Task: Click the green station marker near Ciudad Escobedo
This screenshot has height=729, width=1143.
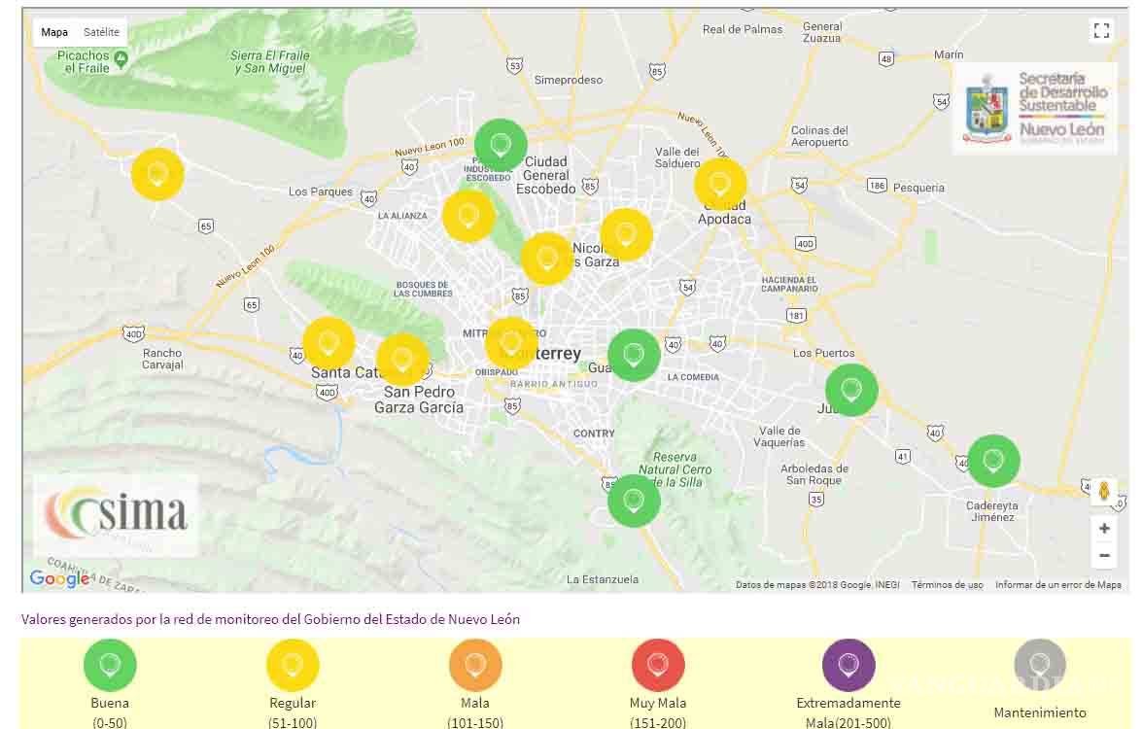Action: tap(500, 144)
